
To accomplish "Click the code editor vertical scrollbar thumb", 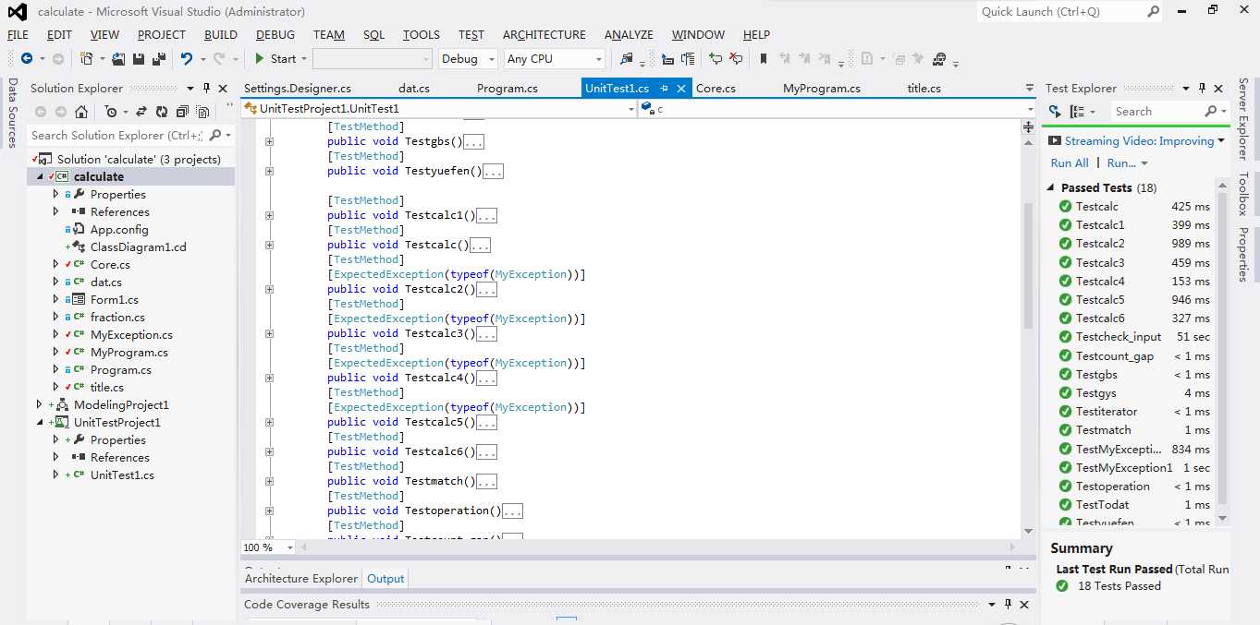I will [x=1028, y=266].
